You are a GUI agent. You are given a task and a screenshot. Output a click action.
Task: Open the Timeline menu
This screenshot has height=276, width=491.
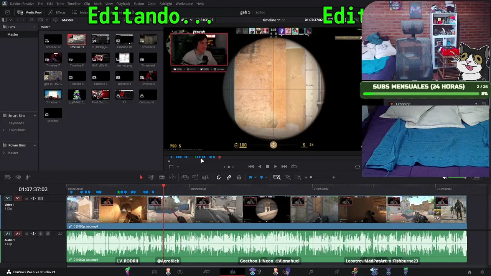(x=74, y=3)
